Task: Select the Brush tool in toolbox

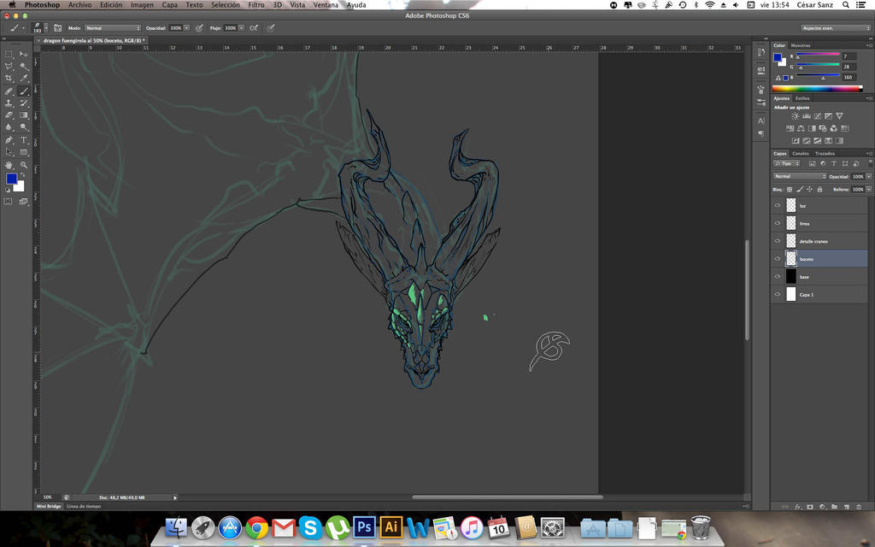Action: pyautogui.click(x=23, y=91)
